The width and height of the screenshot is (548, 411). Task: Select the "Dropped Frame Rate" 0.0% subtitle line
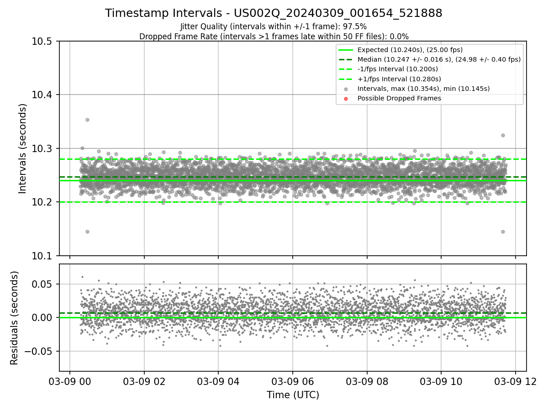pos(274,37)
